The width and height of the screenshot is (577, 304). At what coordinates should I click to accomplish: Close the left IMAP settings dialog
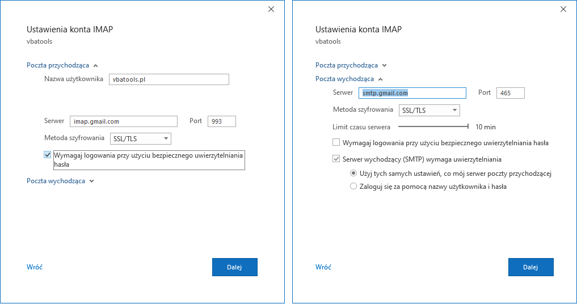[x=271, y=9]
